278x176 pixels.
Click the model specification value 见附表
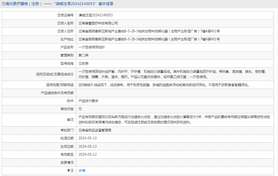click(83, 63)
